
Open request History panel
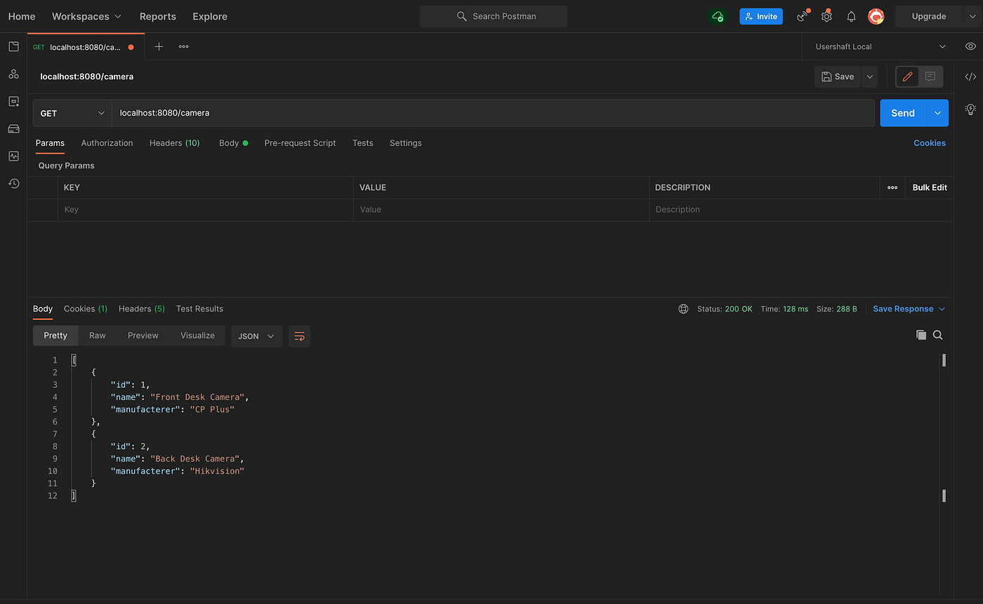13,183
